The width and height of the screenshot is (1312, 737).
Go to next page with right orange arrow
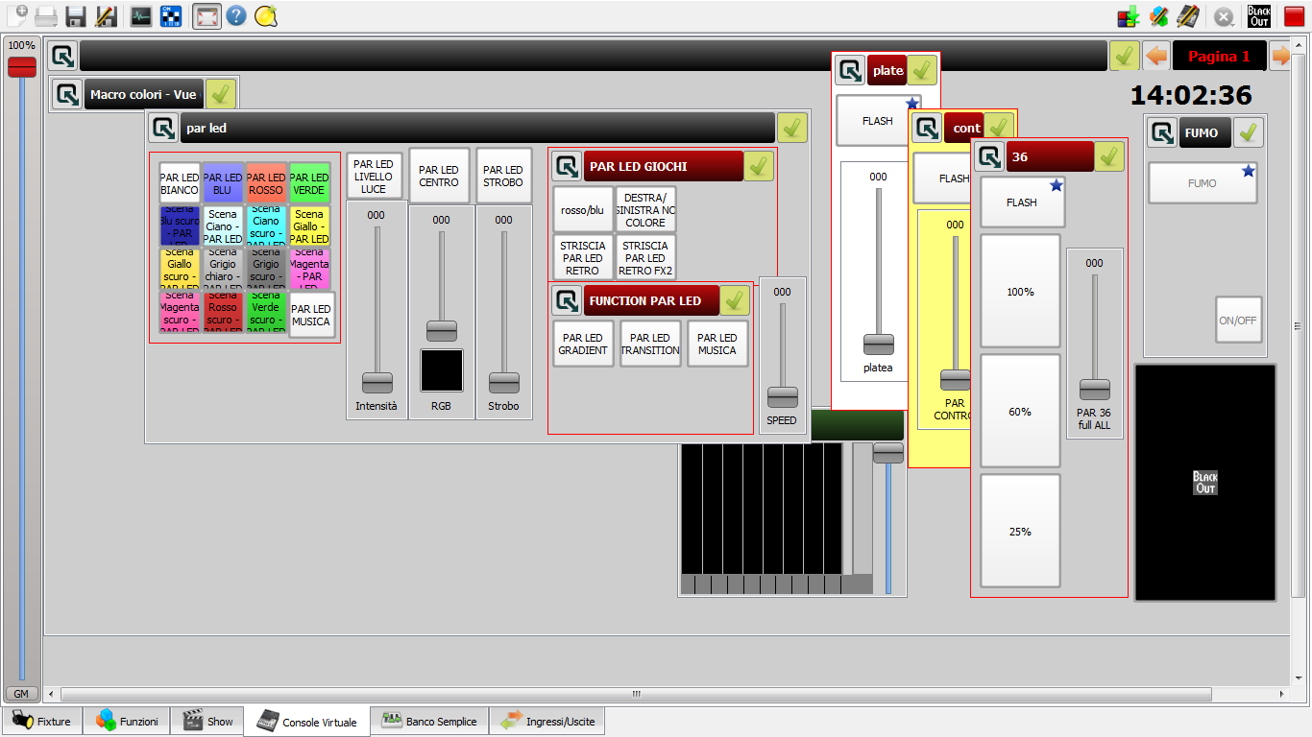click(x=1280, y=56)
